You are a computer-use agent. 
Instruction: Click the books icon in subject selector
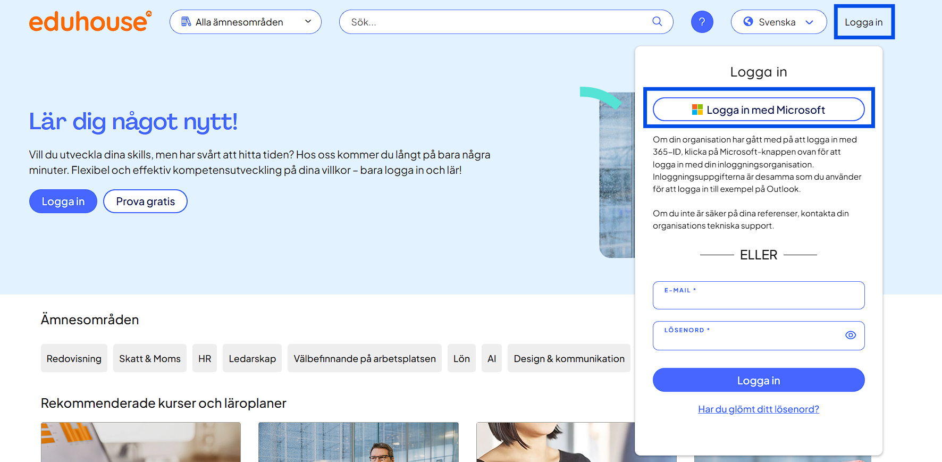pos(186,22)
